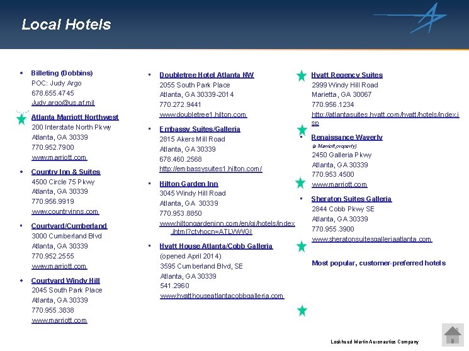
Task: Click the address 2055 South Park Place
Action: point(195,85)
